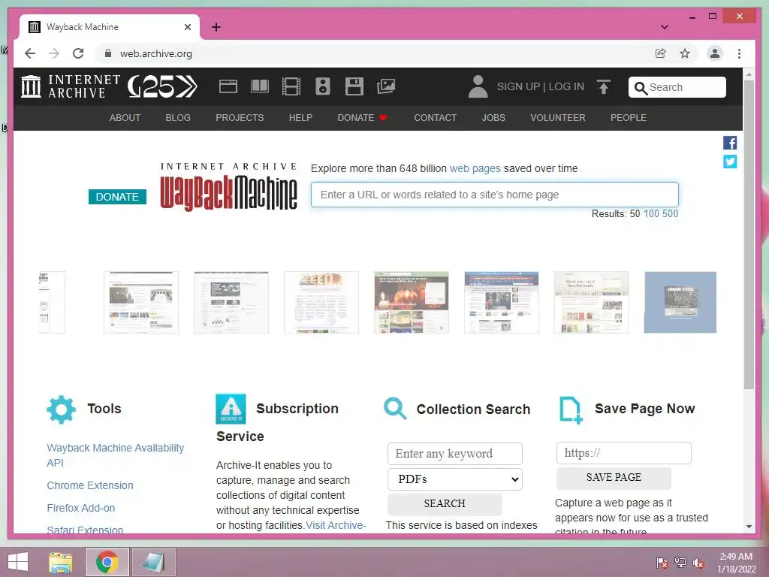Open the JOBS menu item

tap(493, 118)
